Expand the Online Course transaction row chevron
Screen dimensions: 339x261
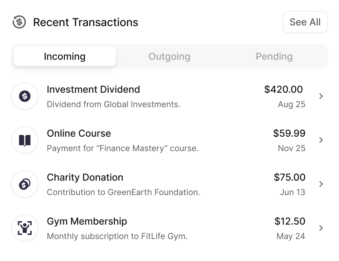[321, 140]
